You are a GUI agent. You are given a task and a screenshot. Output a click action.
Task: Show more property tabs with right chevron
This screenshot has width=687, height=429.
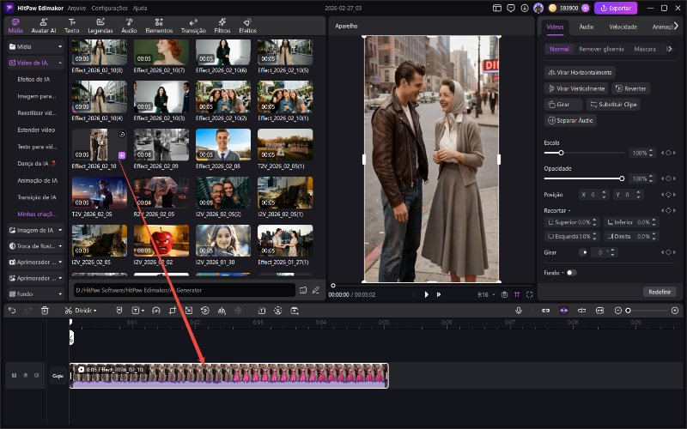(676, 27)
